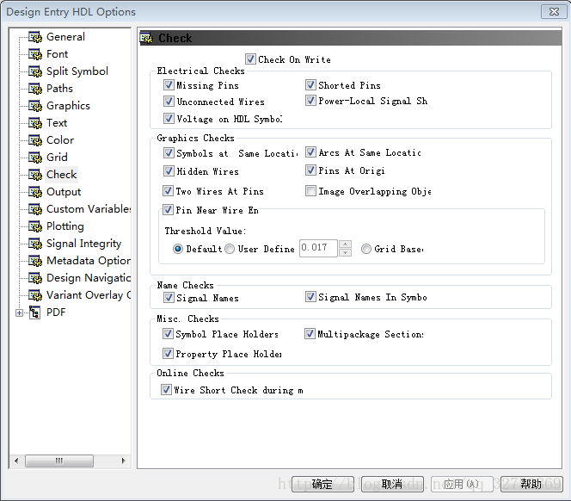Click the icon next to General
This screenshot has height=501, width=571.
[35, 37]
